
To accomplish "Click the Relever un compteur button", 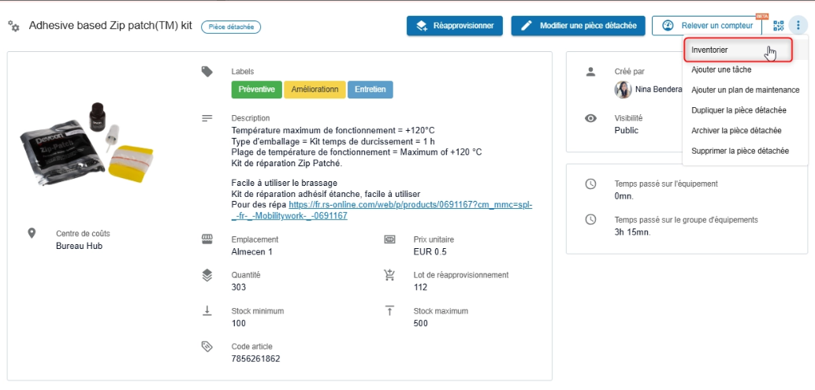I will point(707,26).
